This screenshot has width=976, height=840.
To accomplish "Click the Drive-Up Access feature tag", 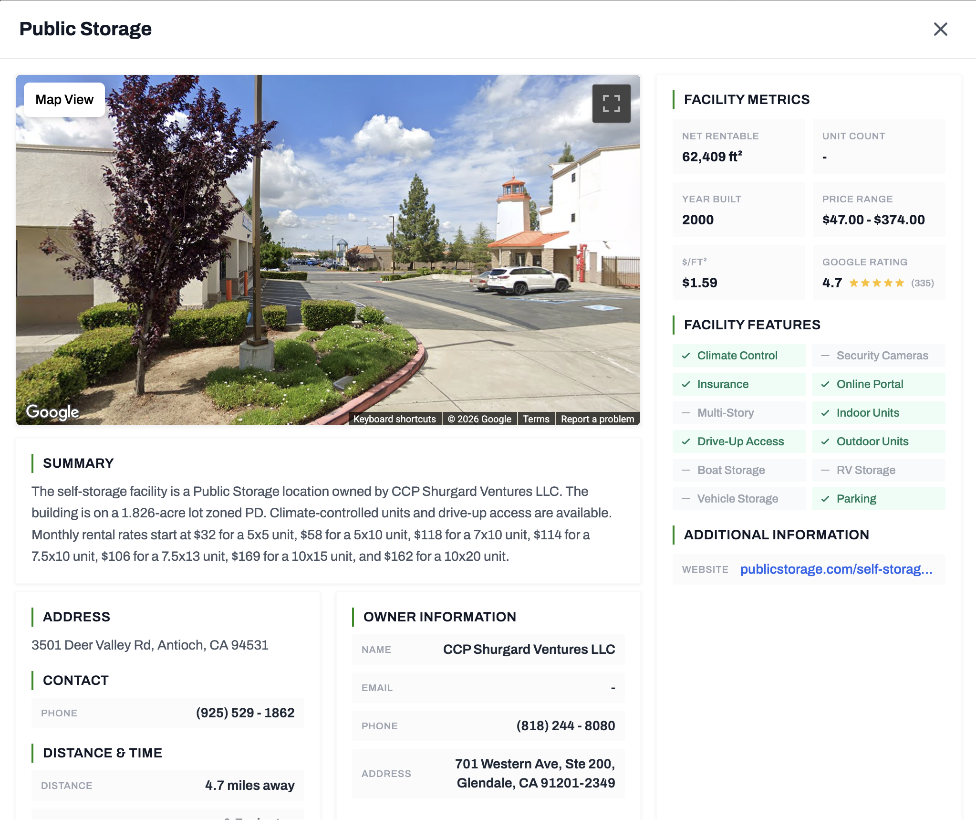I will 739,441.
